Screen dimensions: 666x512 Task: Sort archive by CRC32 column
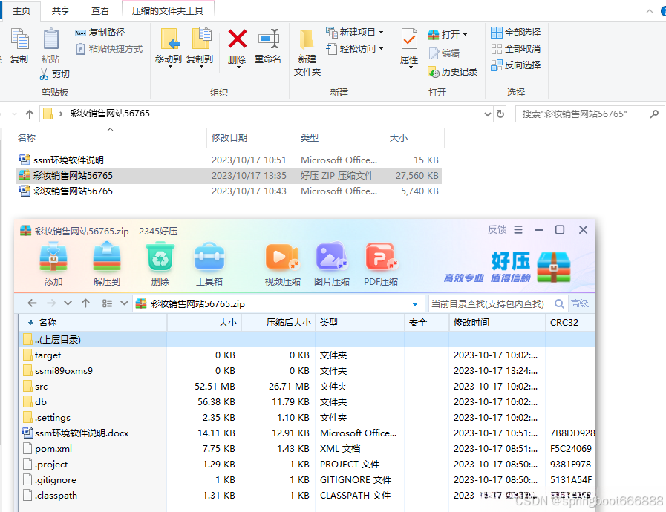tap(570, 323)
